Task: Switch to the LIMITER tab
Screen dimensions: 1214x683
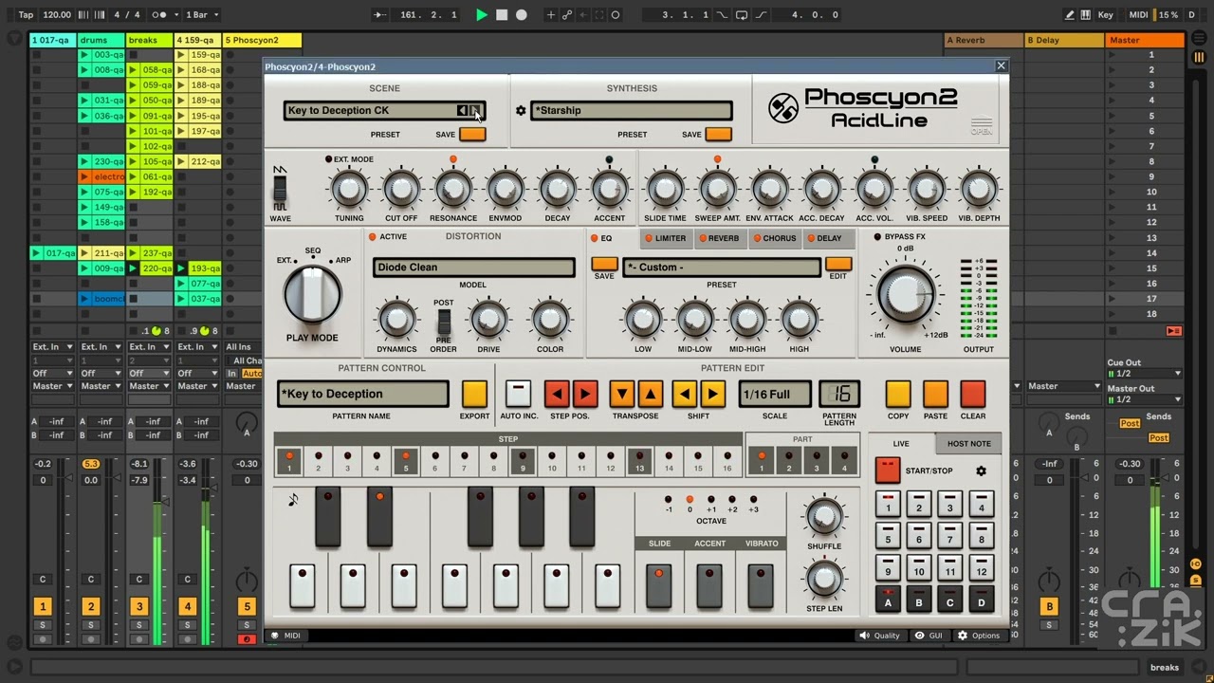Action: (665, 239)
